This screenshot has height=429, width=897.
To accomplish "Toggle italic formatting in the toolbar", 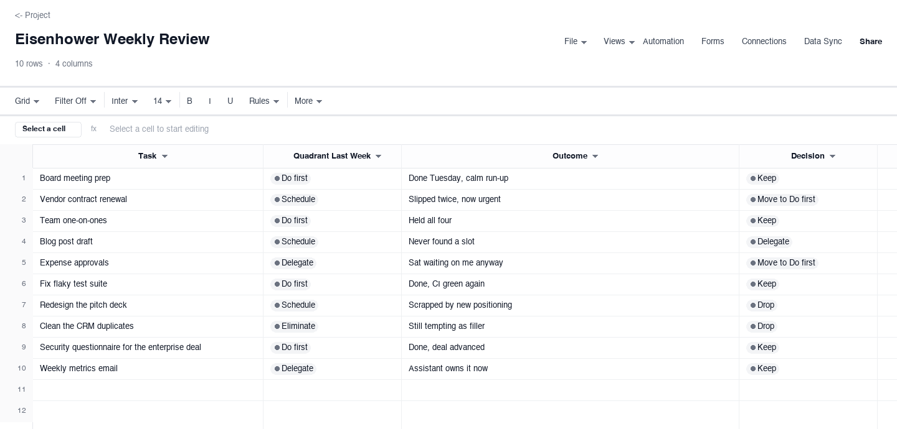I will tap(210, 101).
